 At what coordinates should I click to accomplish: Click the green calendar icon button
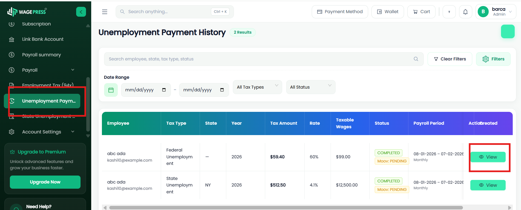pyautogui.click(x=111, y=90)
